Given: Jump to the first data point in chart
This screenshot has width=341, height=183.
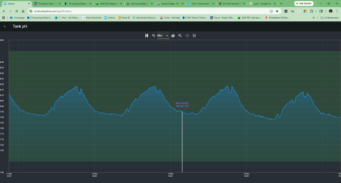Looking at the screenshot, I should [146, 35].
